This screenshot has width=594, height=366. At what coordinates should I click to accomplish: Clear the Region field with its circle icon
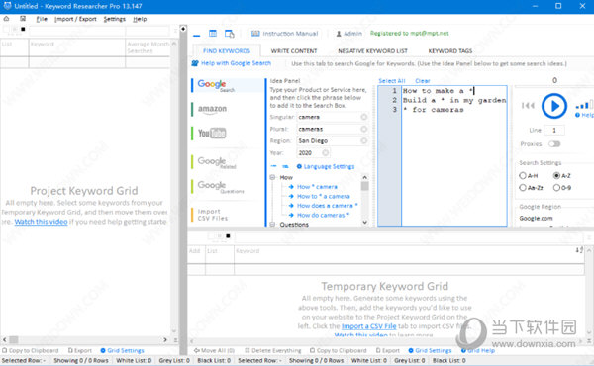[x=363, y=140]
